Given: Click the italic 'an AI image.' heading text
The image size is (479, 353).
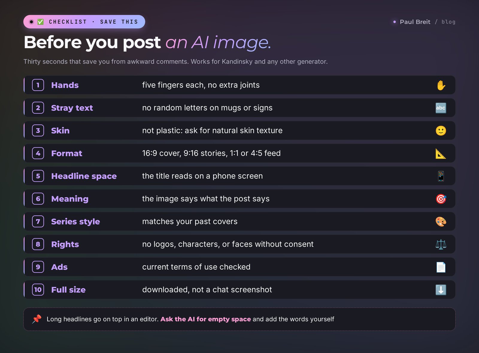Looking at the screenshot, I should (218, 42).
